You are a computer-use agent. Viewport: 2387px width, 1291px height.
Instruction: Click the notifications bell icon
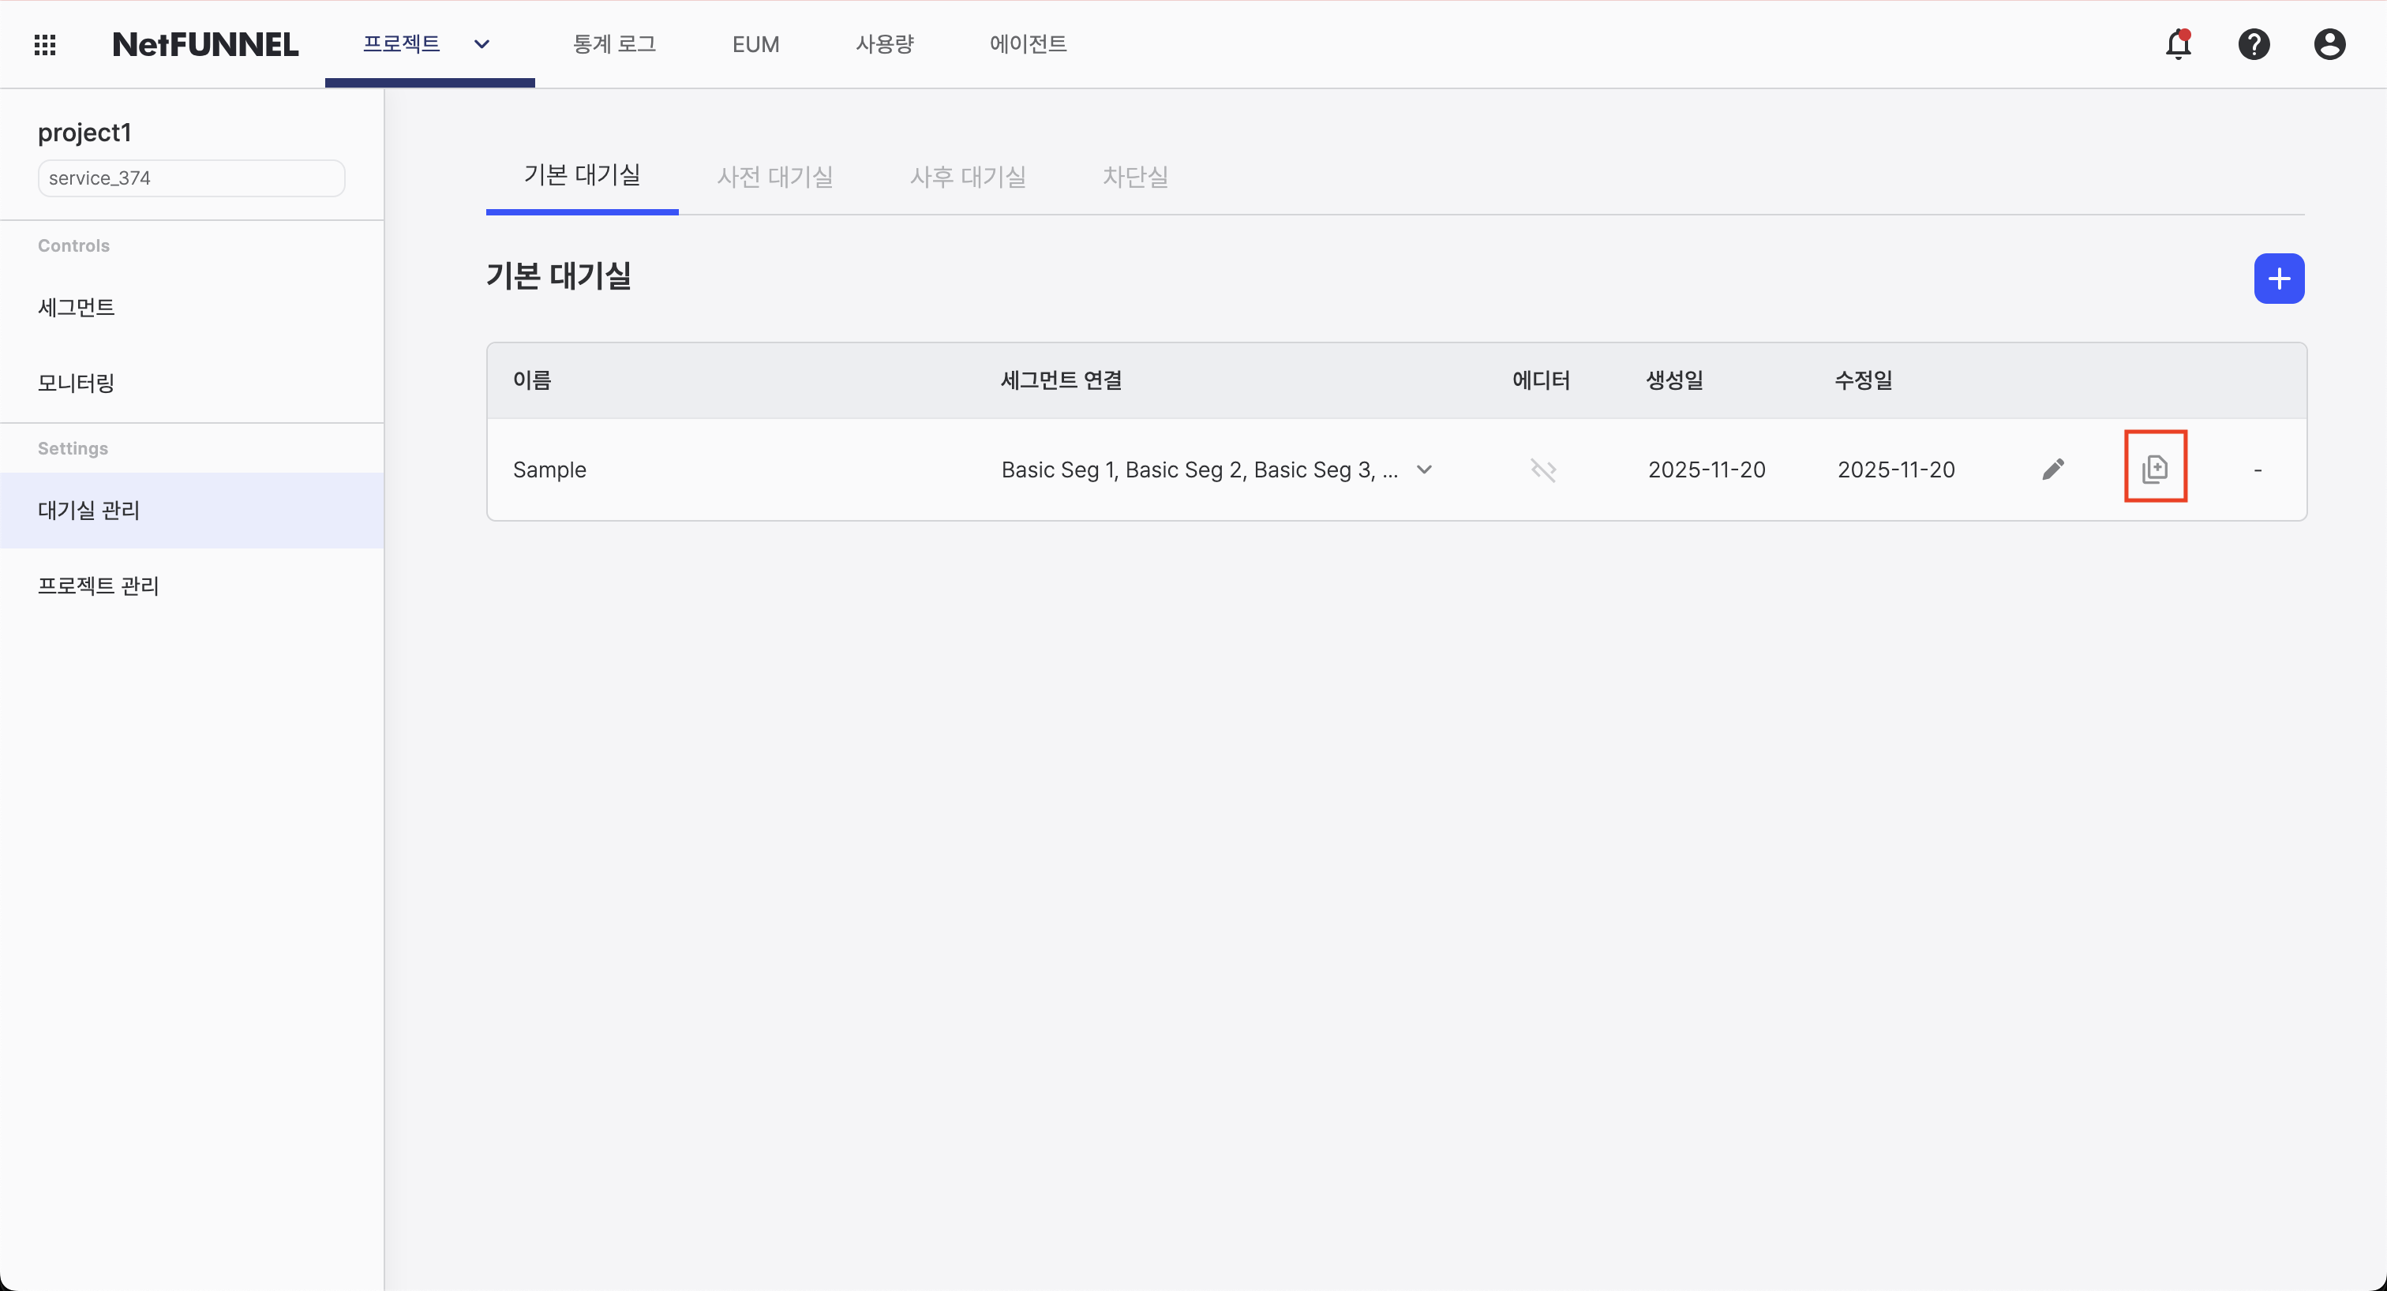[2178, 44]
